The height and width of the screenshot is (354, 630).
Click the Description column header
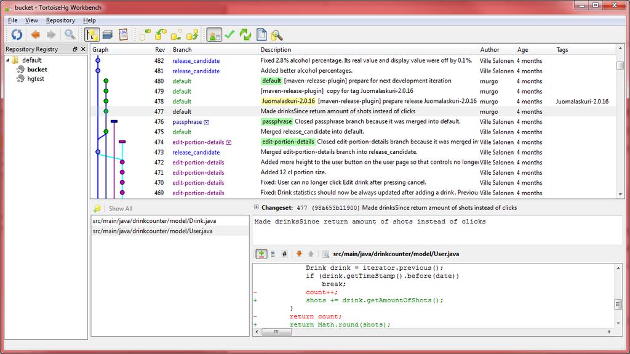[368, 49]
